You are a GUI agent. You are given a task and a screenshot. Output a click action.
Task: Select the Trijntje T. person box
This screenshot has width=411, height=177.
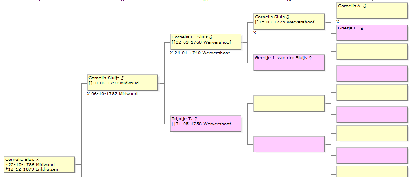pos(205,123)
